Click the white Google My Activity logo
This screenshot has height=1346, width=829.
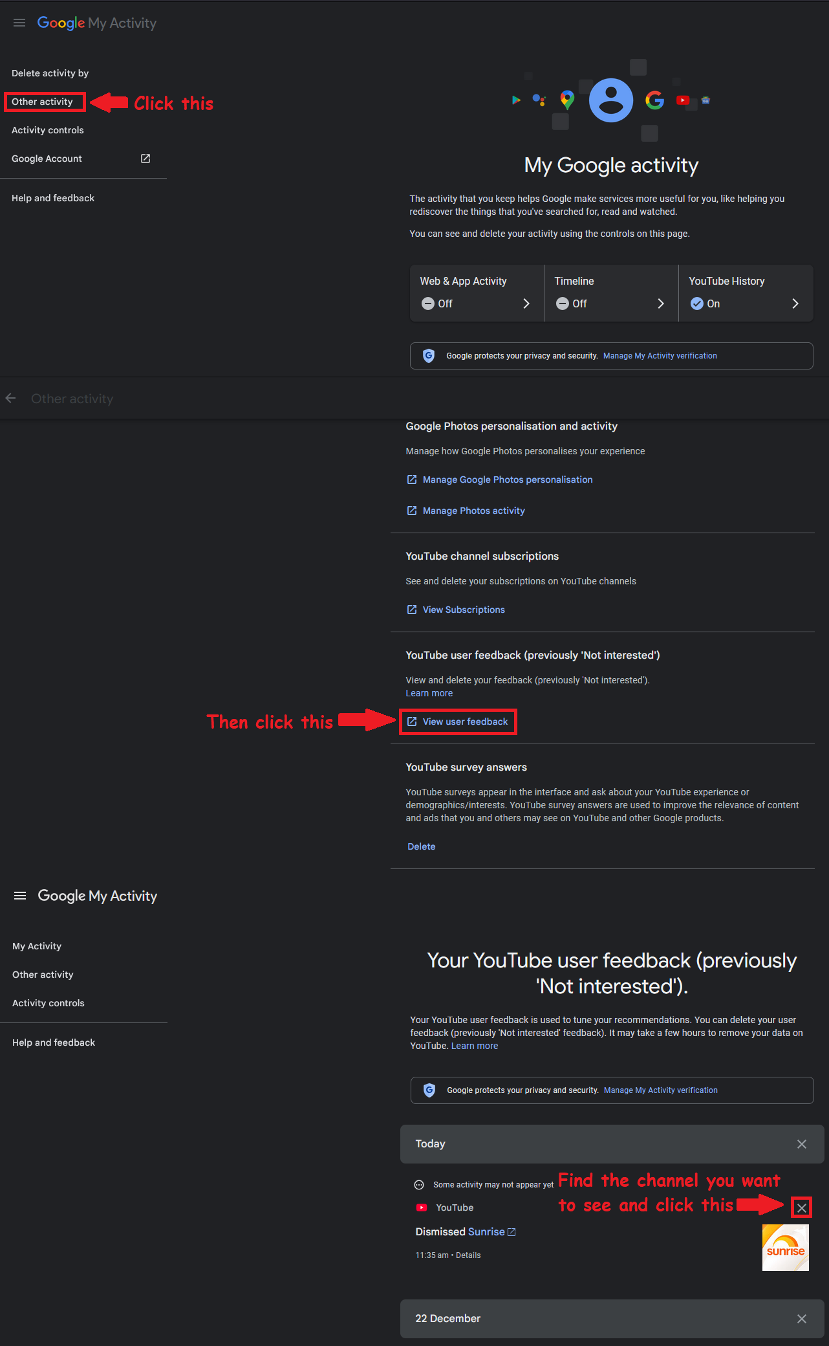[x=98, y=896]
